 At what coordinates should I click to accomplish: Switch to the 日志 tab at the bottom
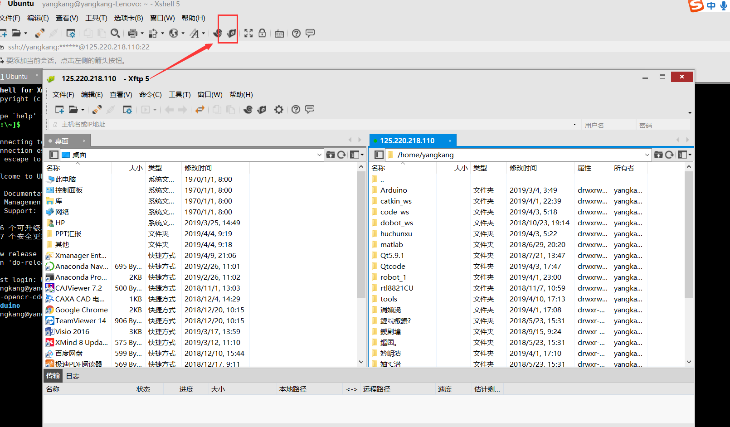[x=73, y=376]
